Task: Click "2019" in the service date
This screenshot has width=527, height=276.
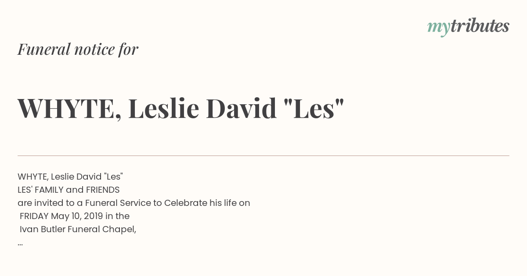Action: (x=94, y=216)
